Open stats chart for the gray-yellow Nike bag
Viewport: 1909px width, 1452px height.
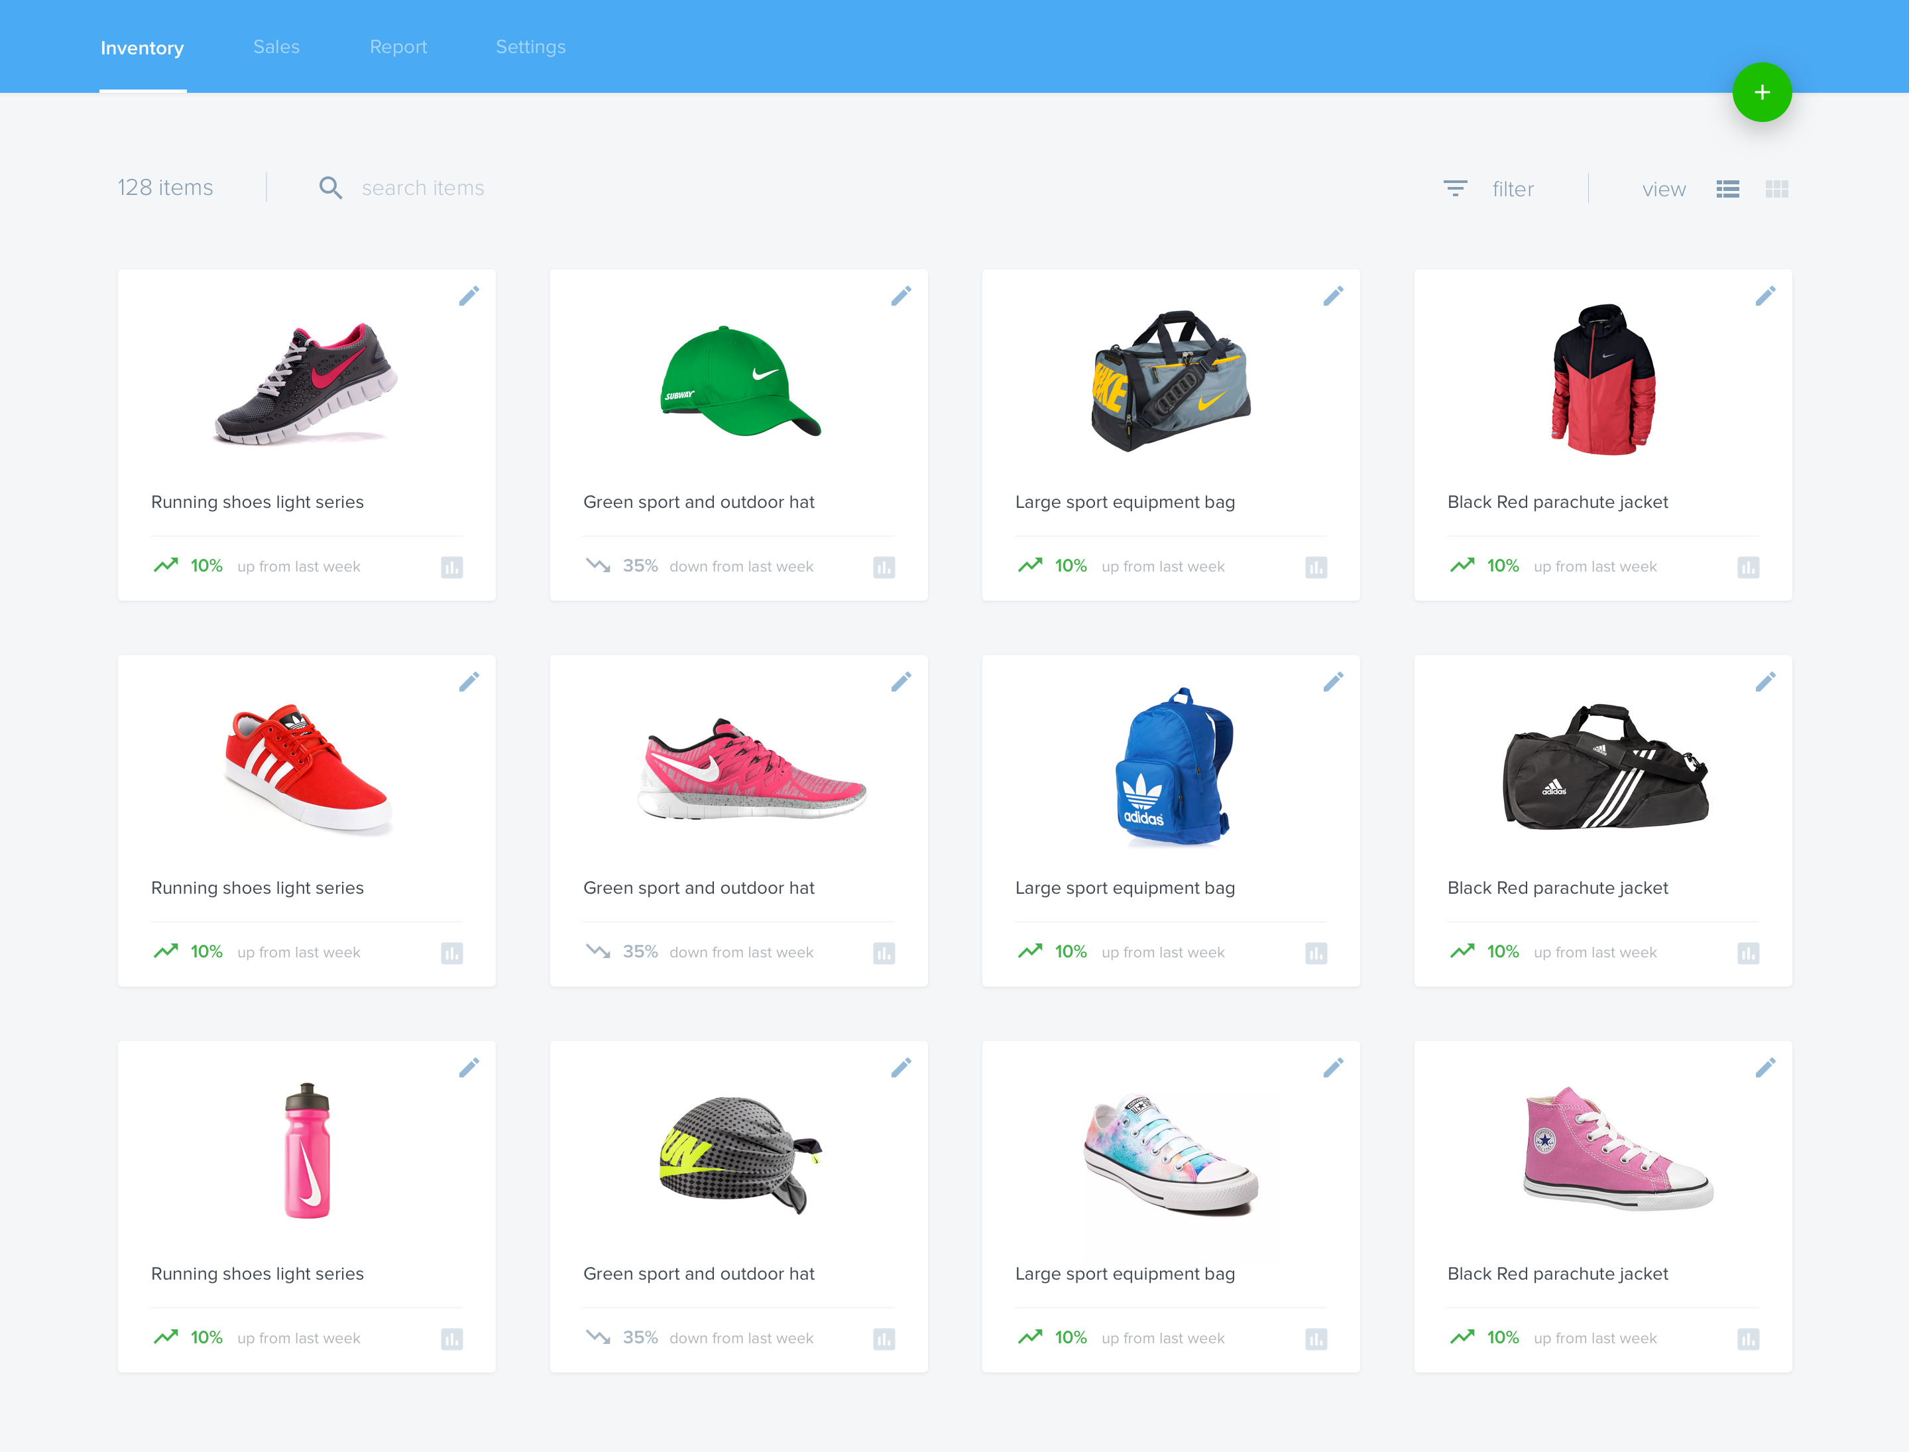pos(1316,567)
